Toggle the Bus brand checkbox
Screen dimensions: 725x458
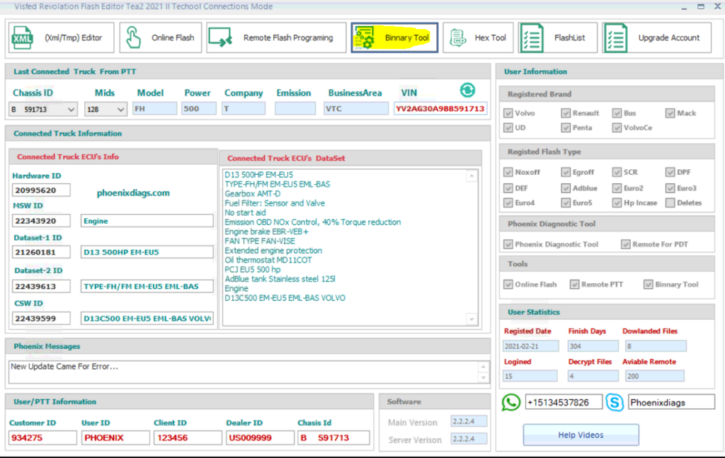pos(617,113)
